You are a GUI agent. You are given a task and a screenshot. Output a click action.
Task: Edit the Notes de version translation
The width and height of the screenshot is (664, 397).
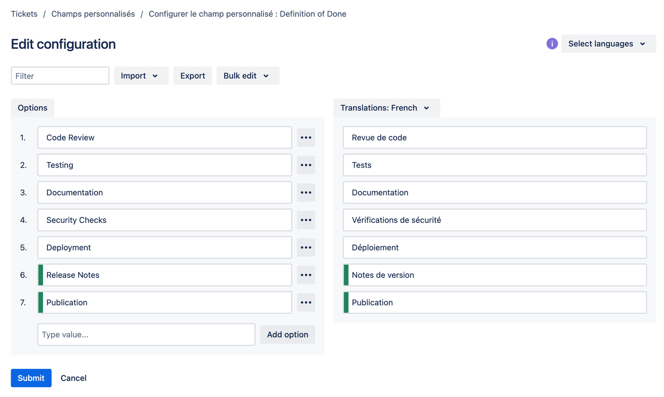(495, 275)
